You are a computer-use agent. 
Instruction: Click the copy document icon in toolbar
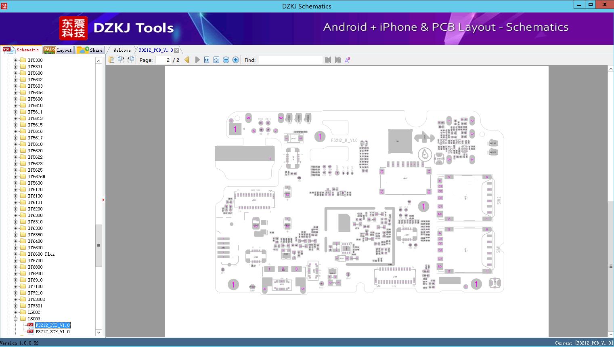[x=111, y=60]
